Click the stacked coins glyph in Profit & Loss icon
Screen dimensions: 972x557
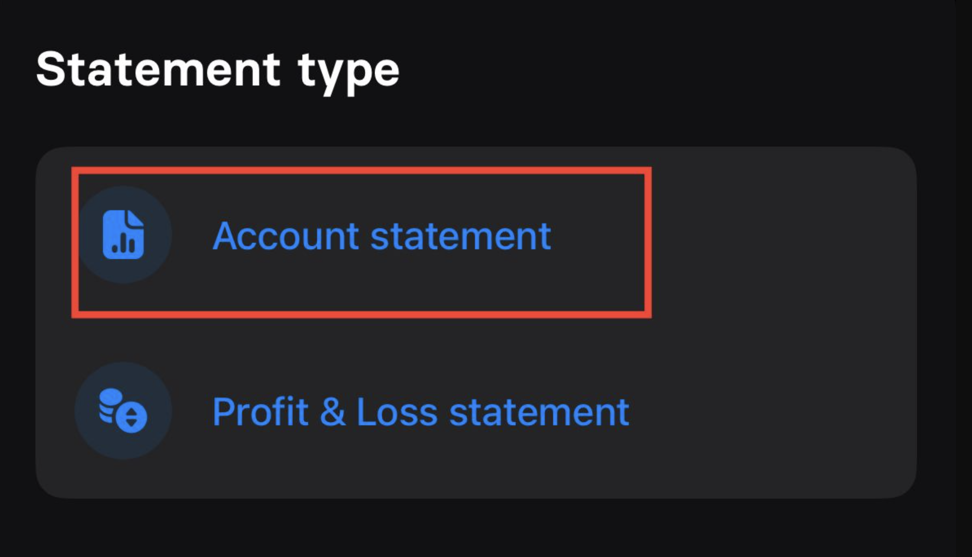(111, 405)
